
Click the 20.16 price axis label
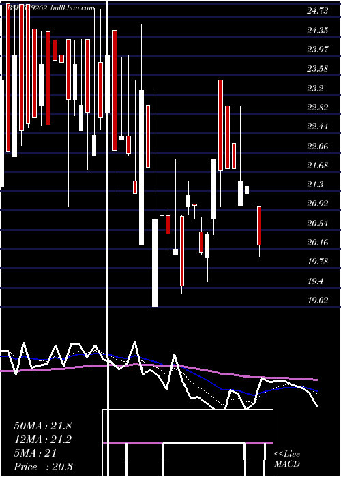[x=318, y=243]
